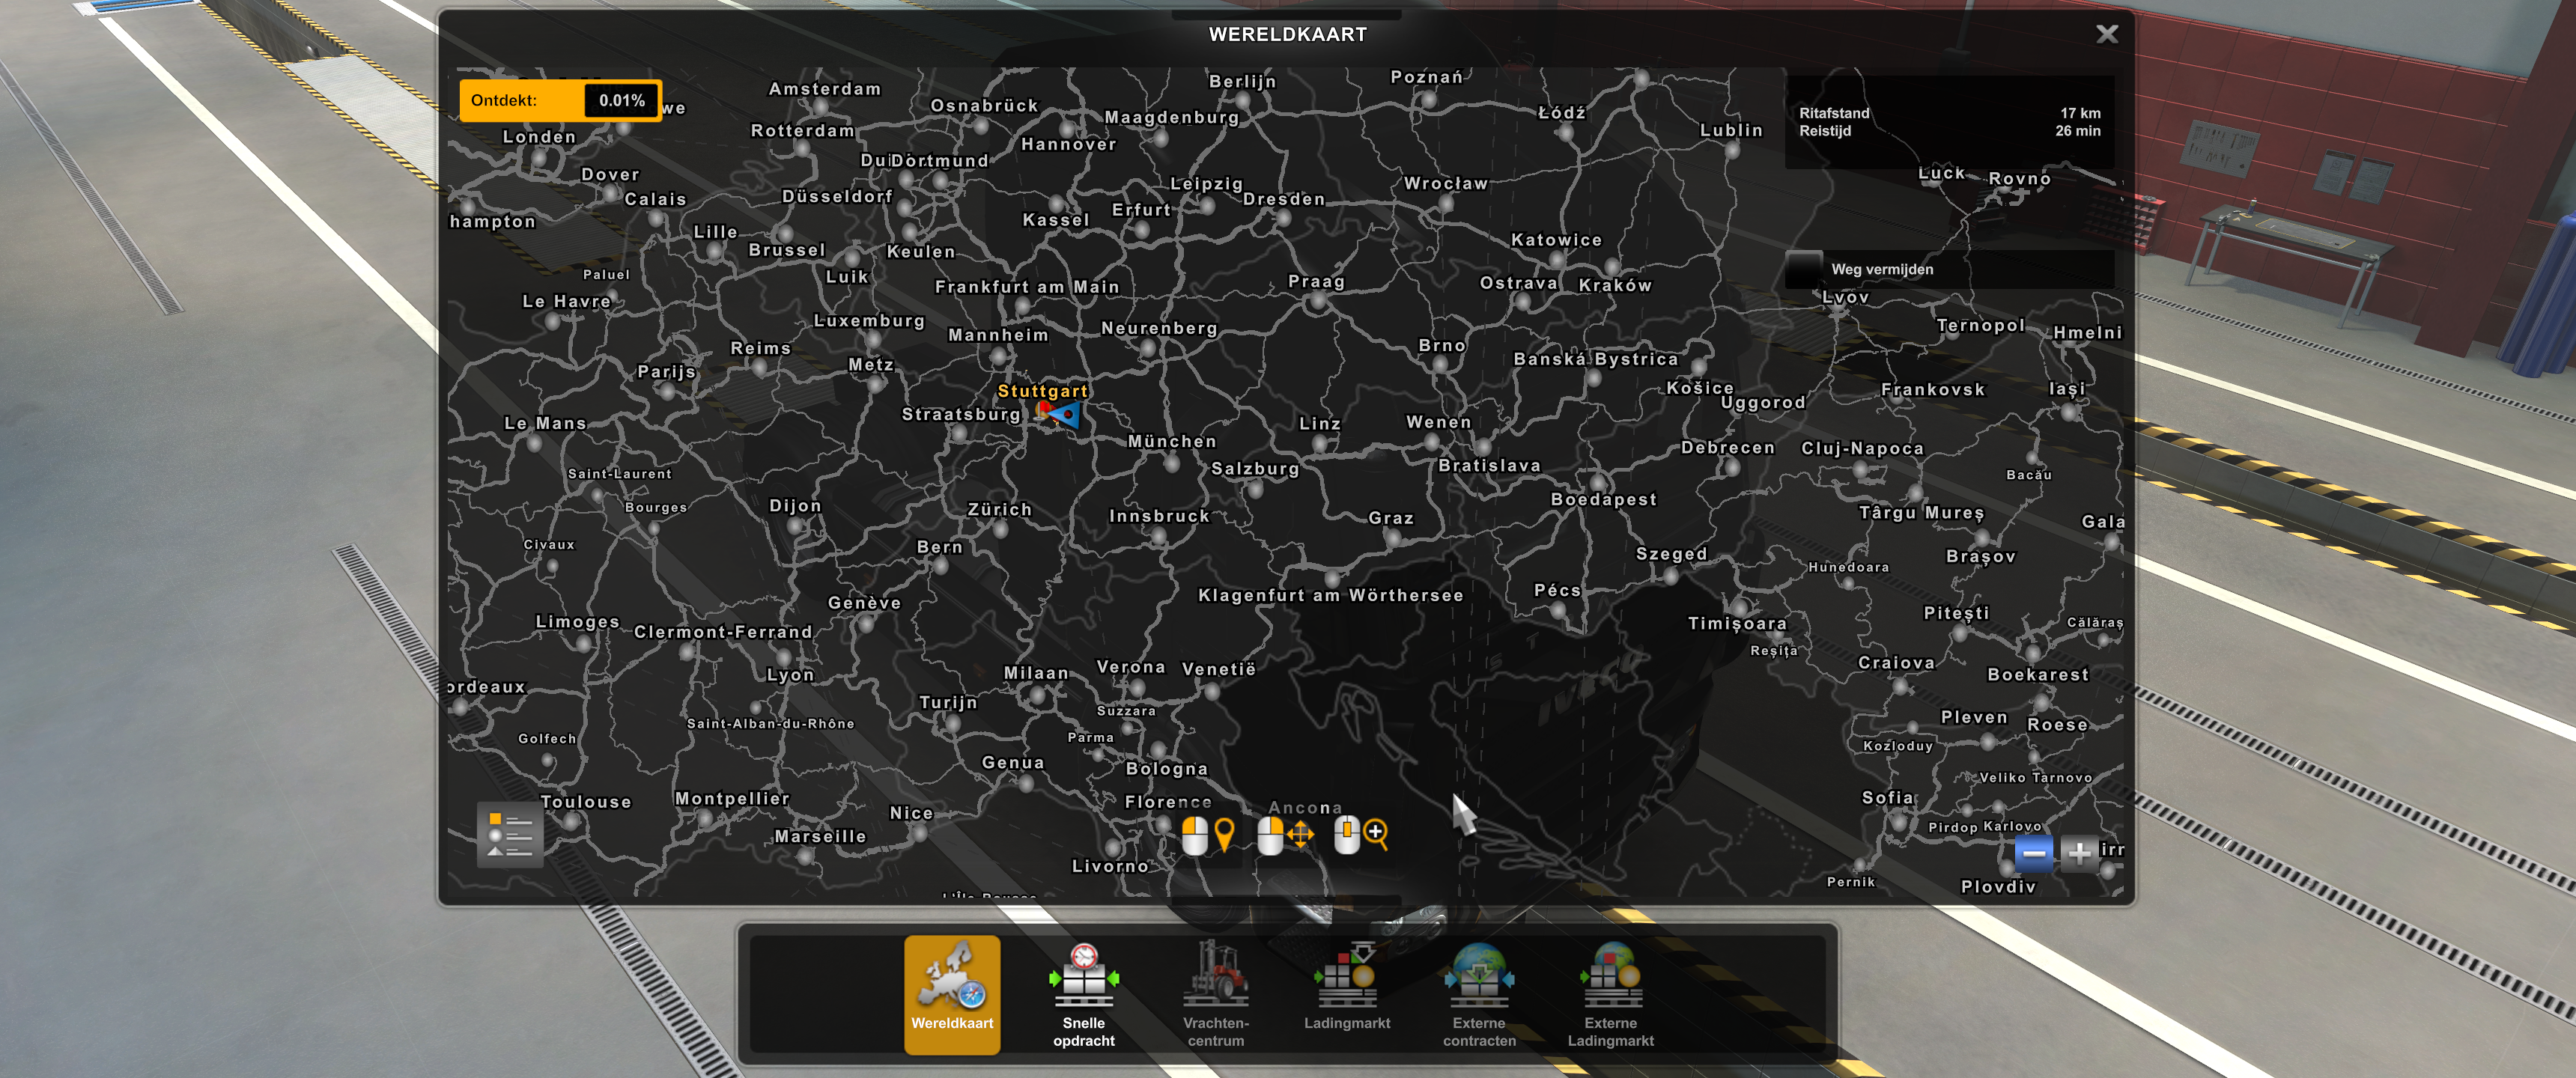Open the Externe contracten tab
This screenshot has height=1078, width=2576.
[1479, 994]
